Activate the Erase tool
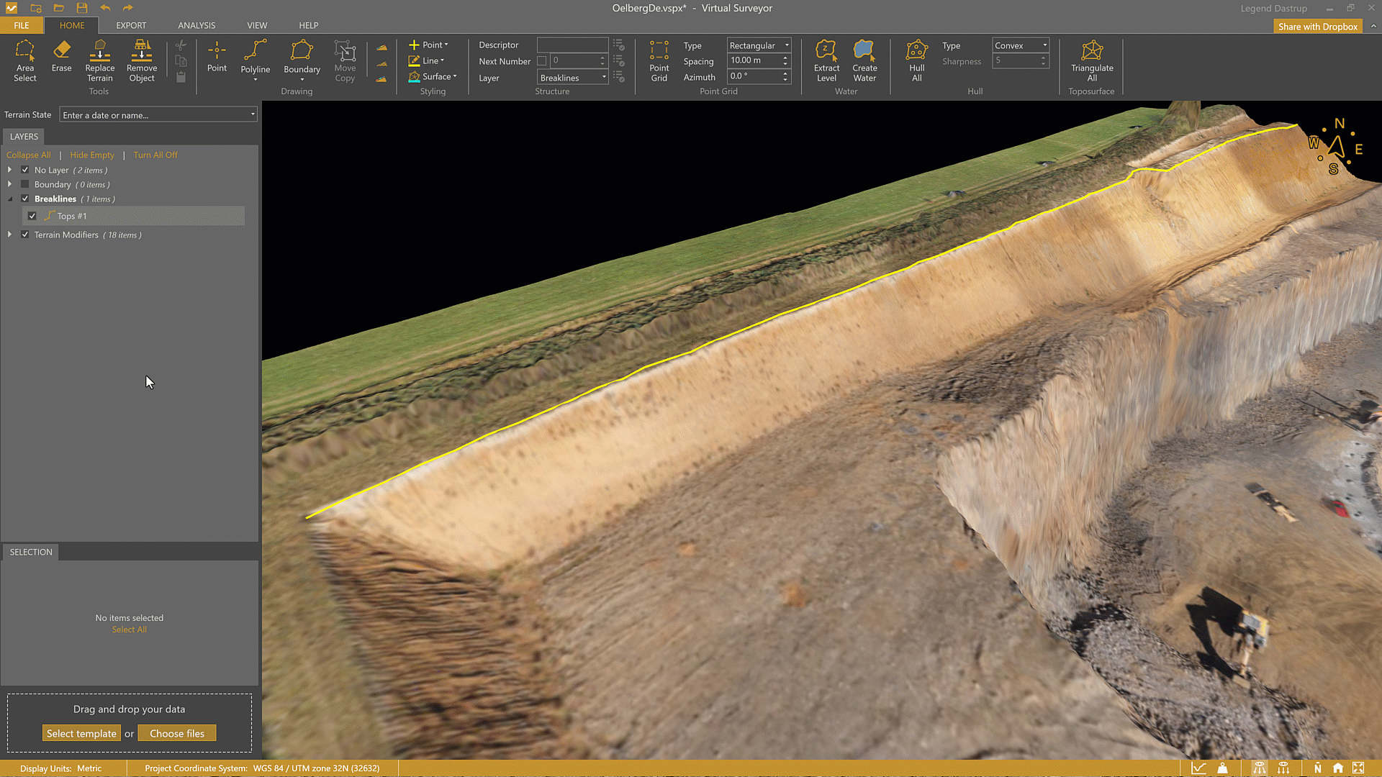 click(61, 56)
